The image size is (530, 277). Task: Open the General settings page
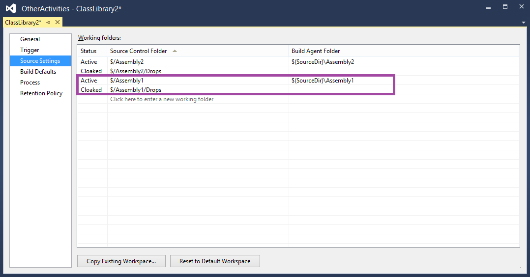coord(30,39)
